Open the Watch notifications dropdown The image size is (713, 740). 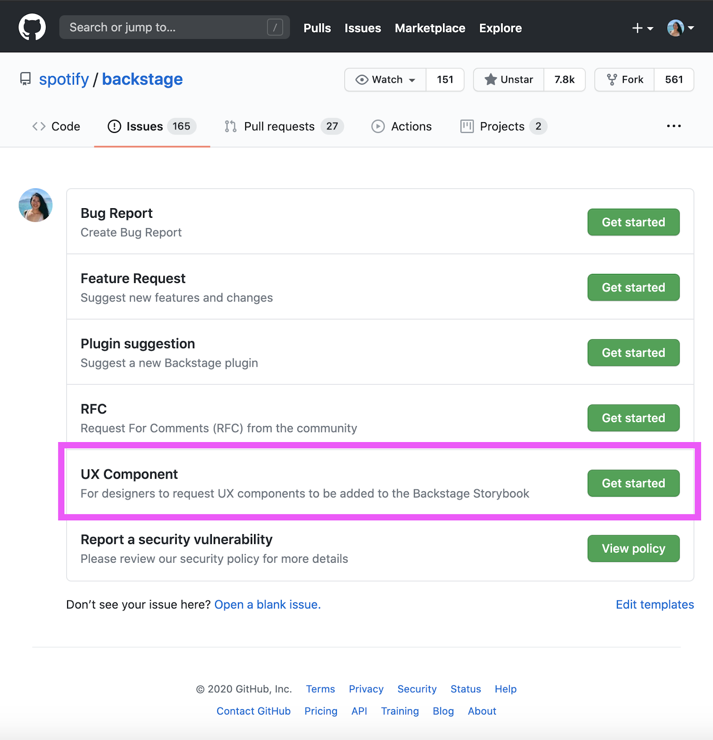(385, 80)
